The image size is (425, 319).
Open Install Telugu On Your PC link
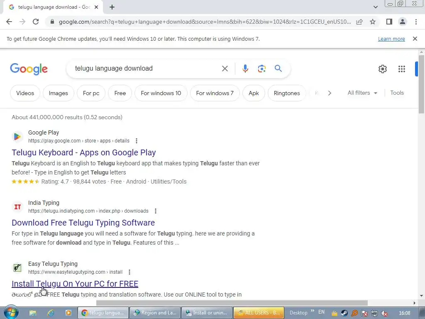(x=75, y=284)
